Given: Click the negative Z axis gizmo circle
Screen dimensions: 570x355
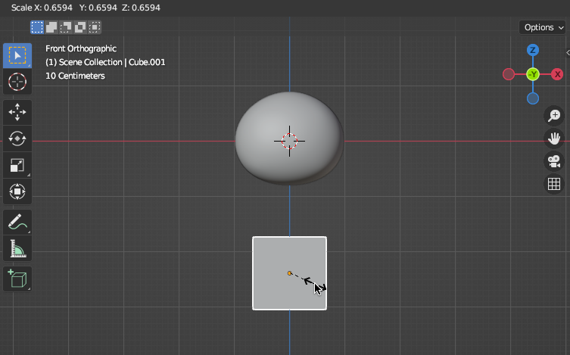Looking at the screenshot, I should [x=533, y=98].
